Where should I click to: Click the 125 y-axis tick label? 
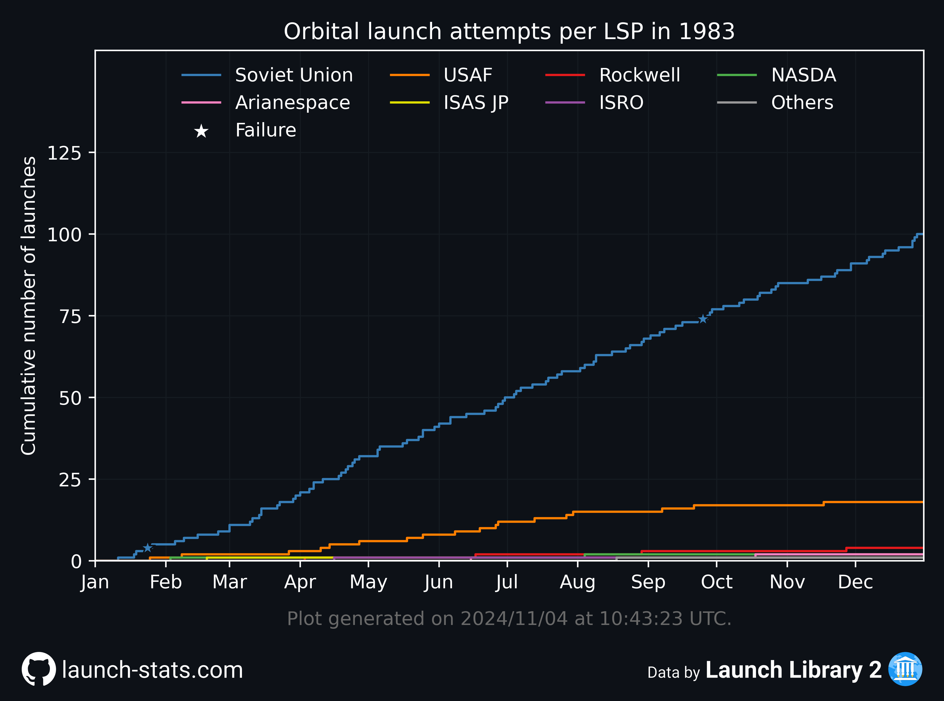64,153
